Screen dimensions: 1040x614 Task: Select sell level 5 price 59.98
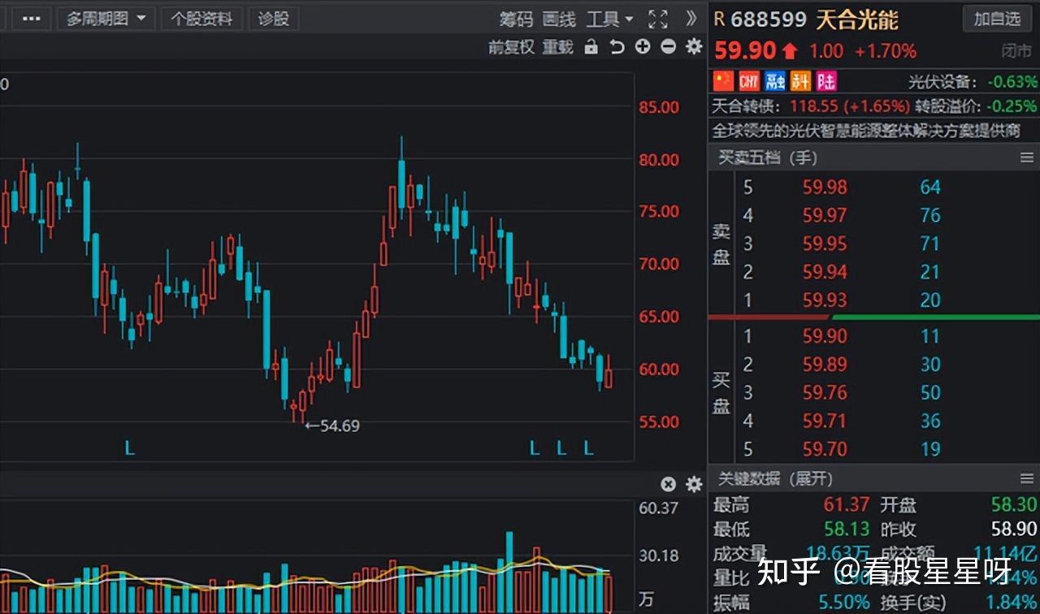[x=825, y=188]
